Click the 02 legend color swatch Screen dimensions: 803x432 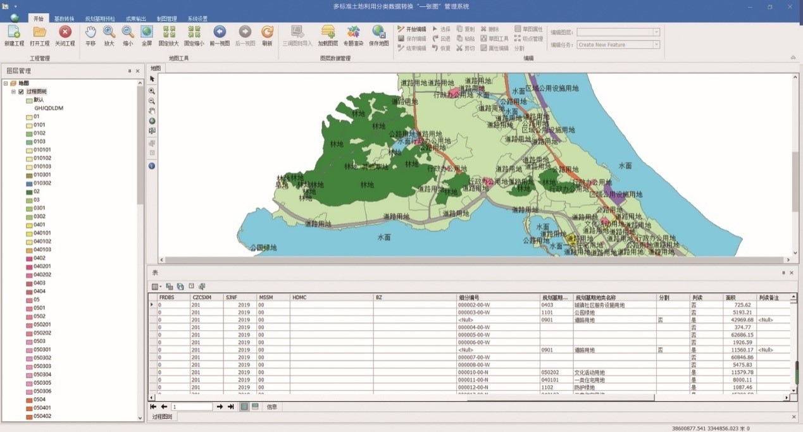pos(29,192)
